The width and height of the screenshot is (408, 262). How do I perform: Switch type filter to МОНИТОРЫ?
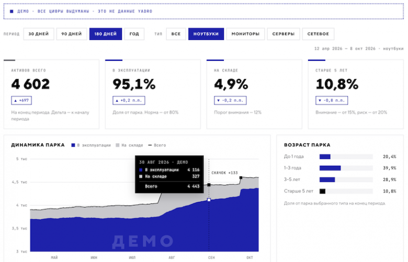pos(245,34)
